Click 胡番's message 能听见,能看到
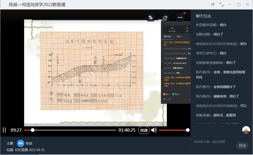The height and width of the screenshot is (155, 253). [216, 115]
